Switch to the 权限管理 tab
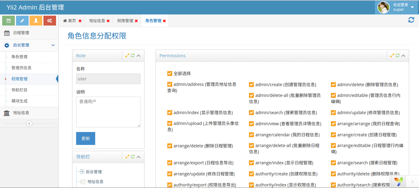Image resolution: width=419 pixels, height=188 pixels. pyautogui.click(x=125, y=21)
